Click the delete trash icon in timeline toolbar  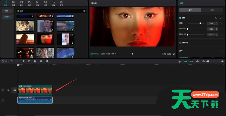coord(29,61)
